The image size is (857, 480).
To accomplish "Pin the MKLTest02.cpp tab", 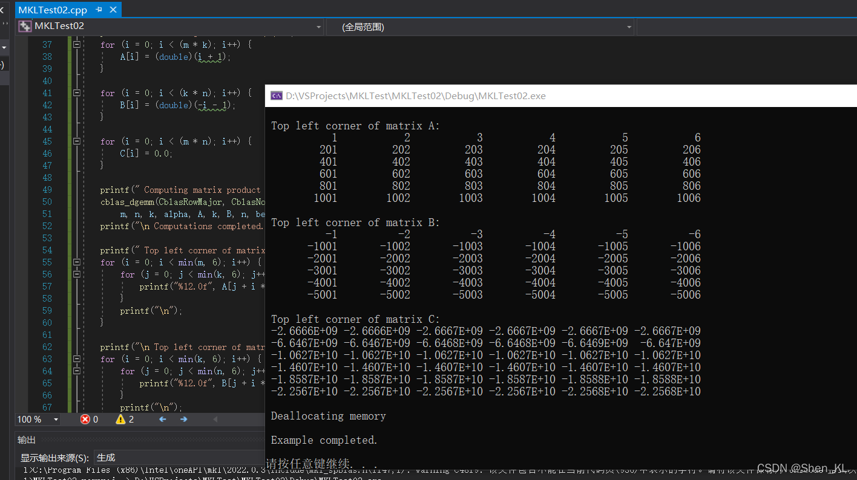I will pos(99,10).
